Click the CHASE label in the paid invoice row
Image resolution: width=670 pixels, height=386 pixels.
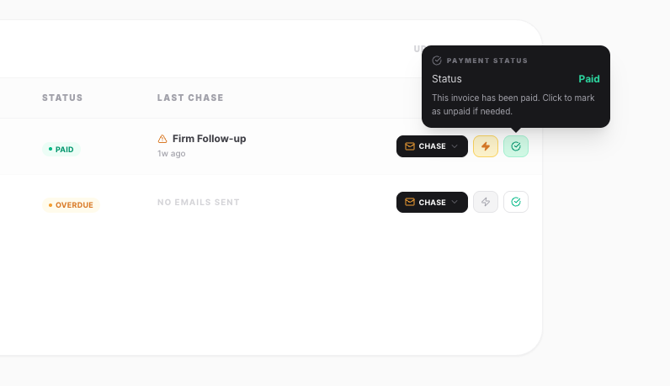coord(432,146)
